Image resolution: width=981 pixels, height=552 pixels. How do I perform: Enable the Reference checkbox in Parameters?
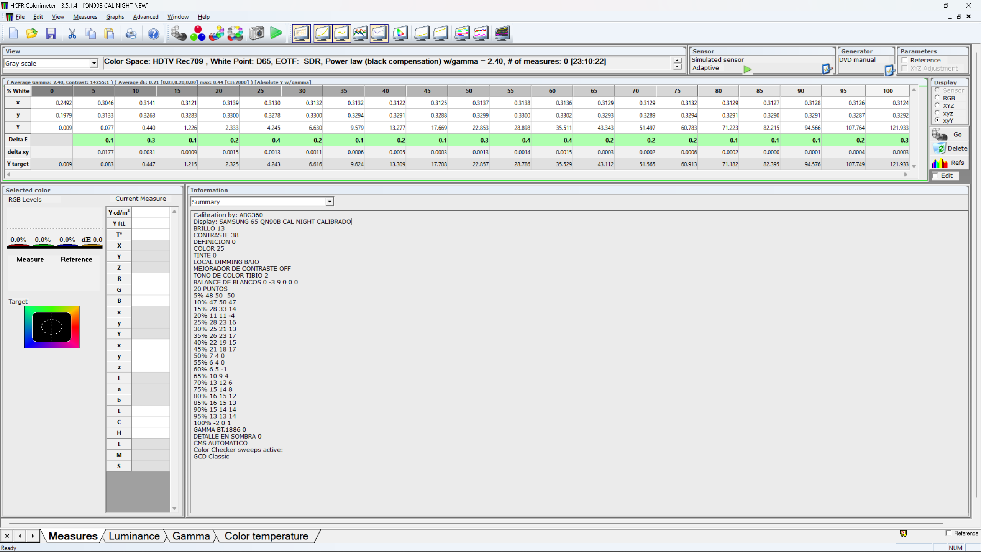click(x=905, y=60)
